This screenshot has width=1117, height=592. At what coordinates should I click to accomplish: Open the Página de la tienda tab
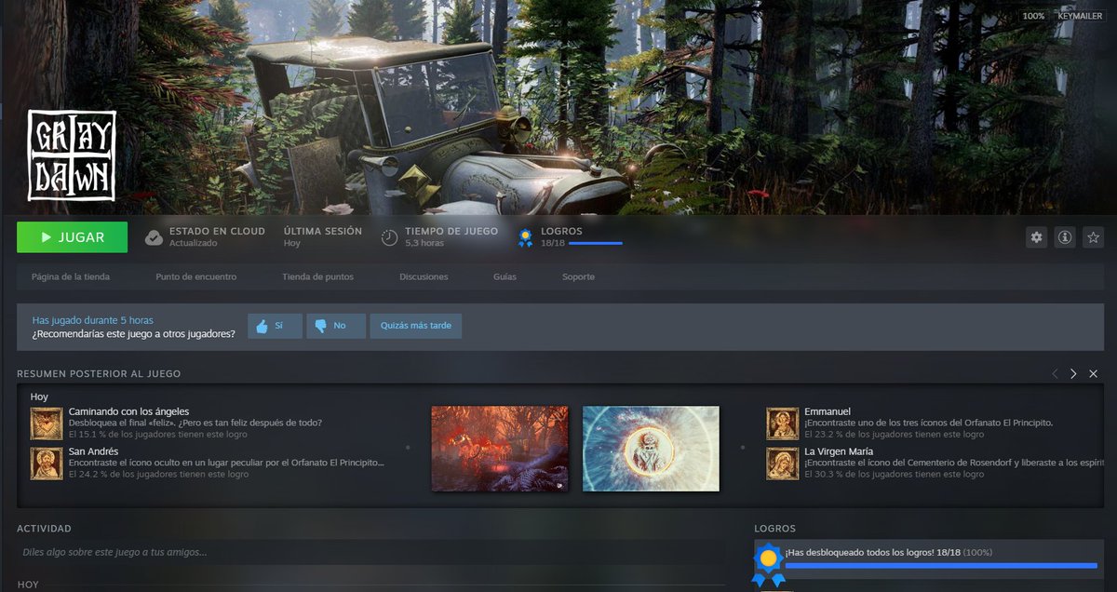(x=71, y=276)
